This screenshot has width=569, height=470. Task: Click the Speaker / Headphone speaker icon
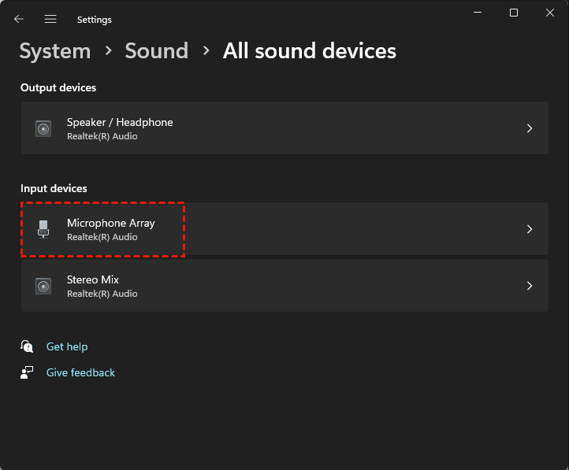(43, 128)
